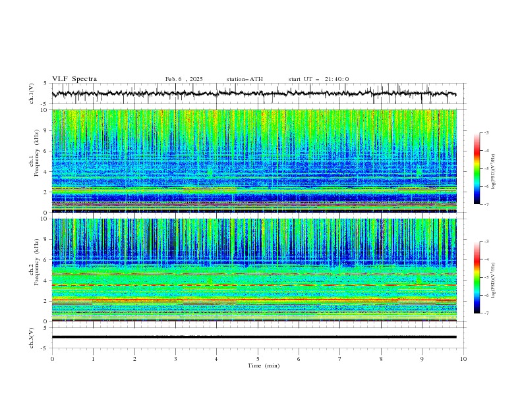Click the "ch.1(V)" waveform axis label
This screenshot has width=522, height=403.
point(32,94)
